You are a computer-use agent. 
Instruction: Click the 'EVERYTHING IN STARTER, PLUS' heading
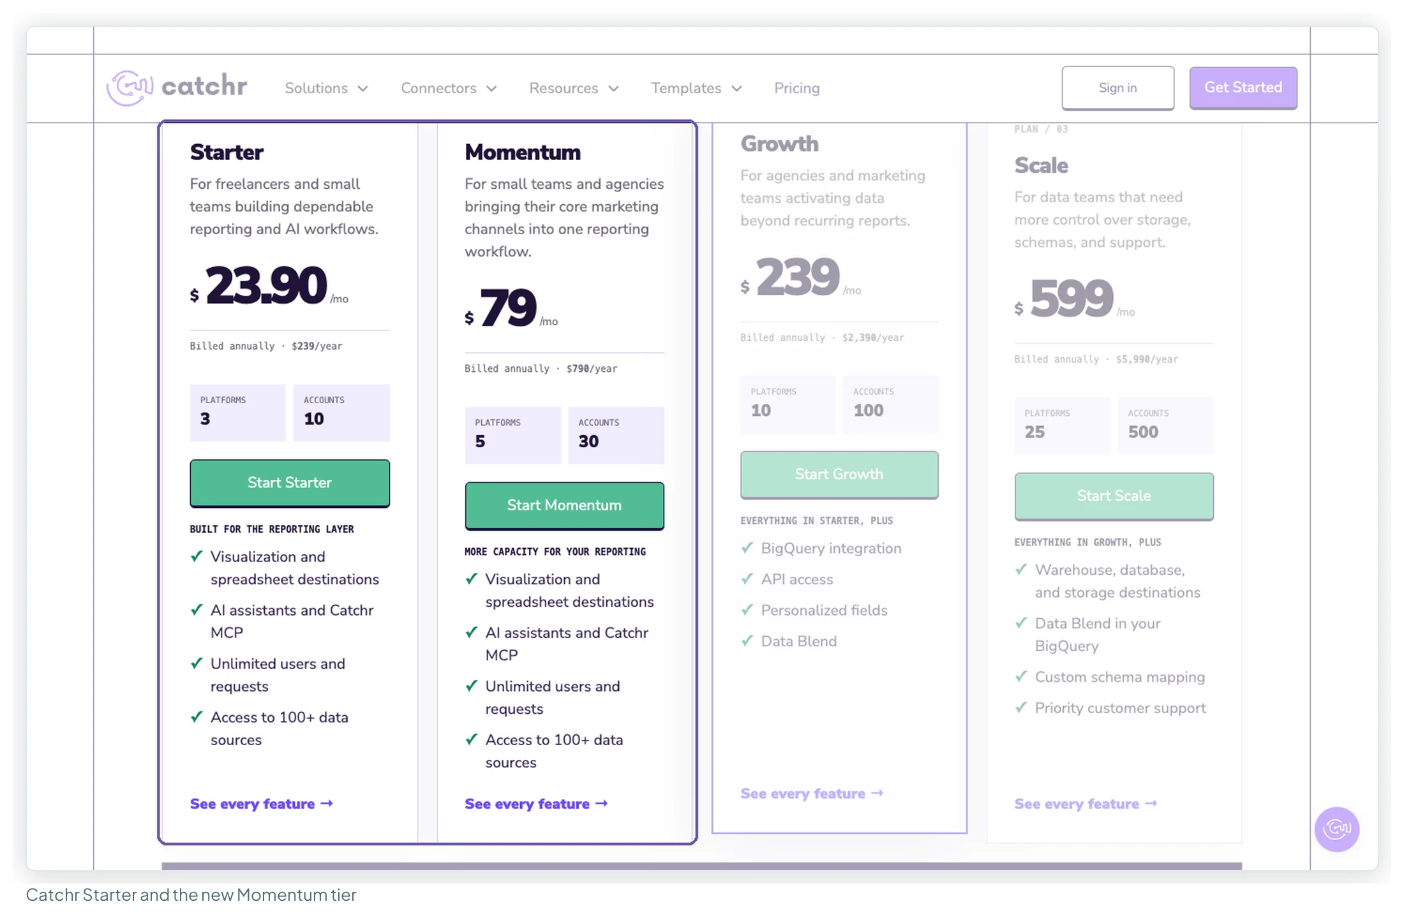click(816, 521)
